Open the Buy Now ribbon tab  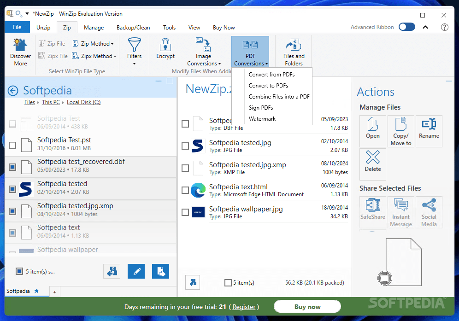pyautogui.click(x=224, y=28)
